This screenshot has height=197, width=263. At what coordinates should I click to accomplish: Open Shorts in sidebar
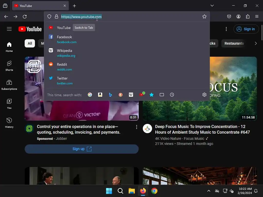point(9,66)
